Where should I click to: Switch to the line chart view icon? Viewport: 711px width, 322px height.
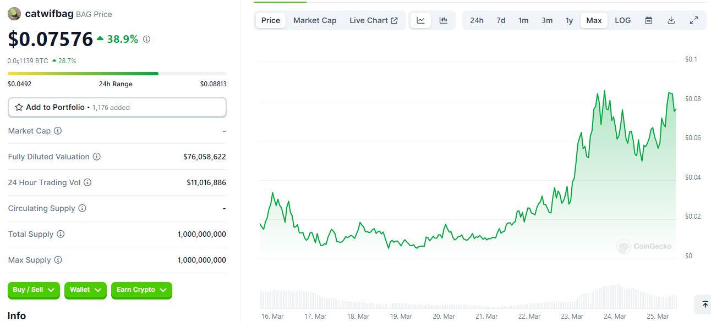point(421,20)
